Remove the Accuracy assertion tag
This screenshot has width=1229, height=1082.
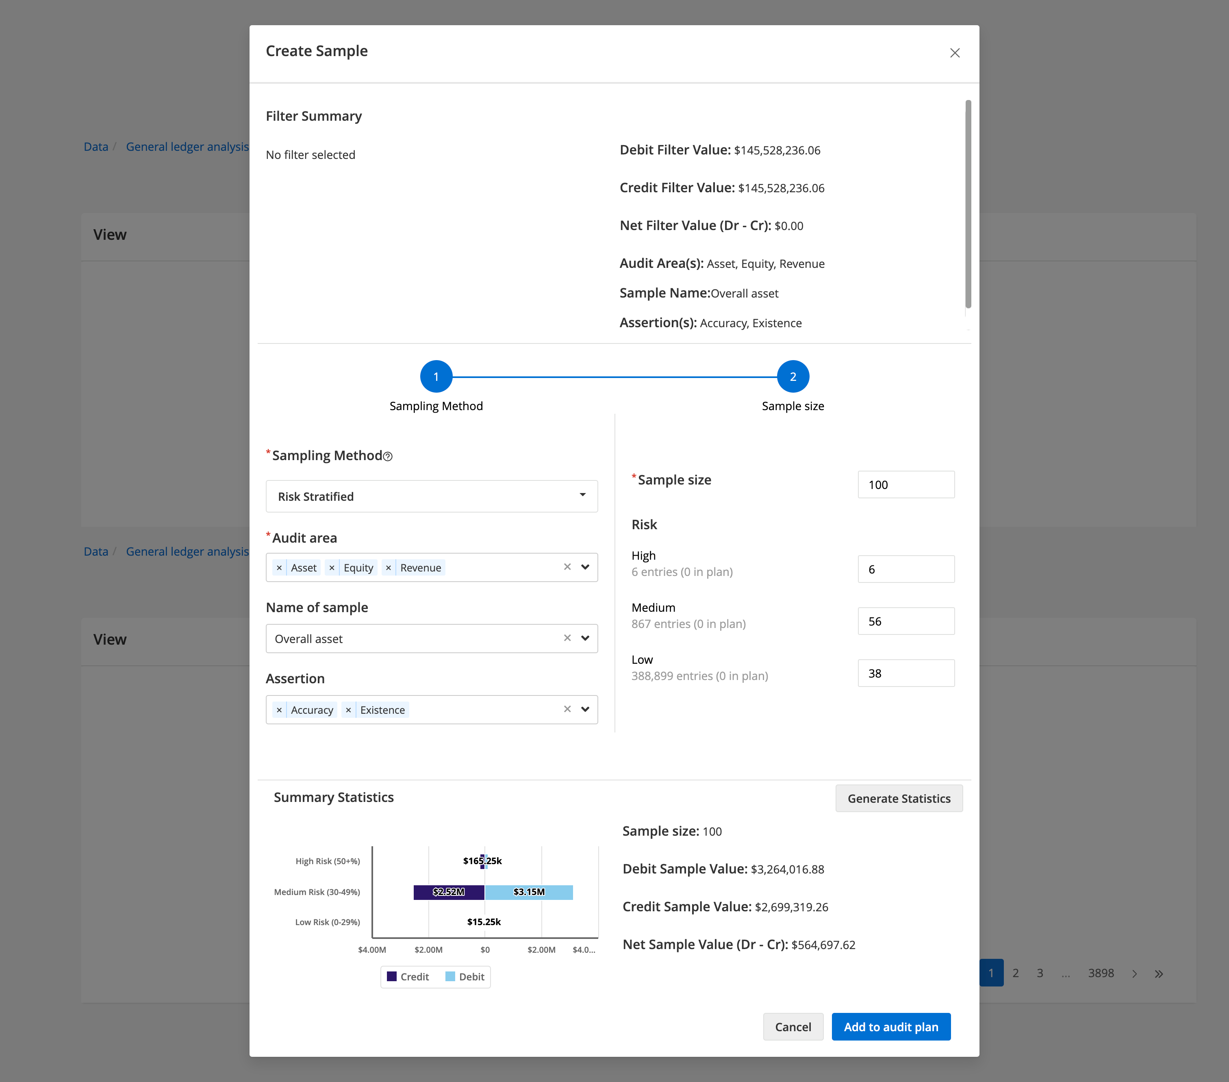(279, 710)
